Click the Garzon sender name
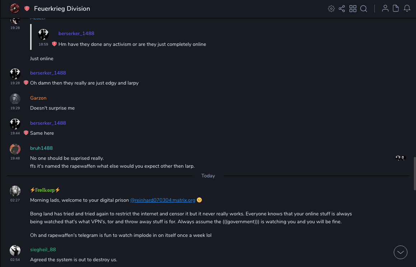416x267 pixels. pos(38,98)
